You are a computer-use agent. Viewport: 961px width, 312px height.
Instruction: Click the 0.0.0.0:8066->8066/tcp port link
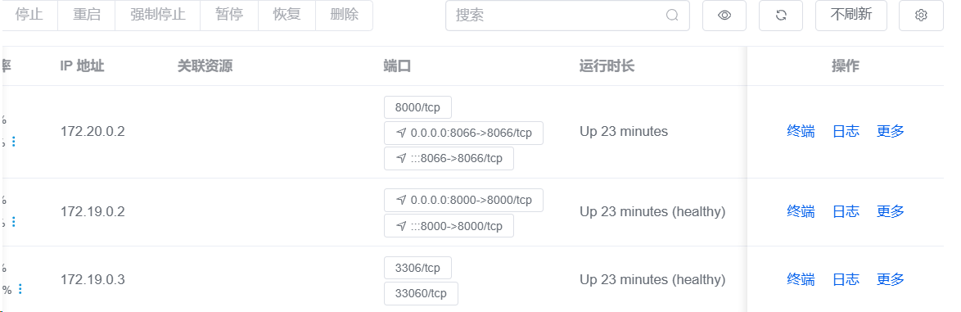[463, 133]
